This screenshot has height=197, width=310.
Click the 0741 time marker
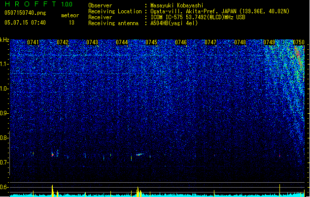pyautogui.click(x=33, y=42)
